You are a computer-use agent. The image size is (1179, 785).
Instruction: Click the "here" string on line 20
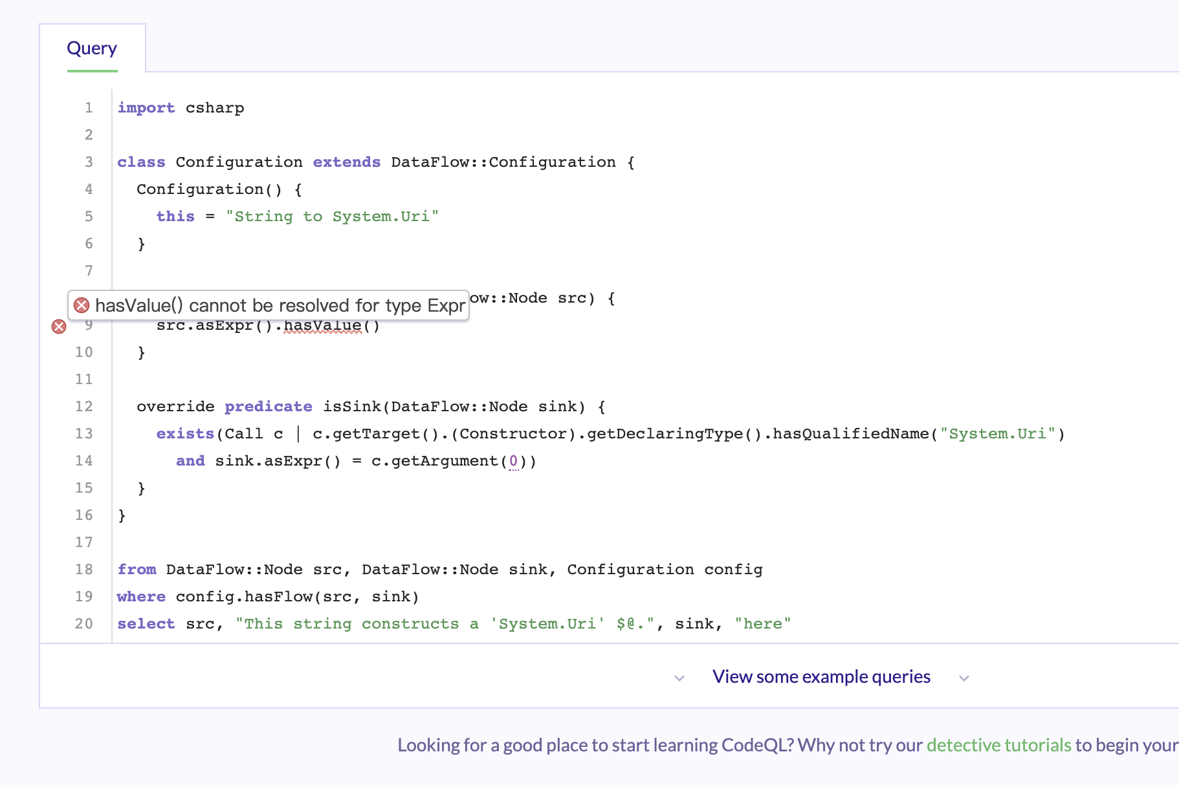[763, 623]
